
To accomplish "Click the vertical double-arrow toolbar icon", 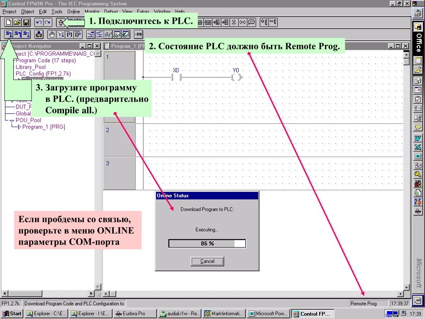I will (234, 22).
